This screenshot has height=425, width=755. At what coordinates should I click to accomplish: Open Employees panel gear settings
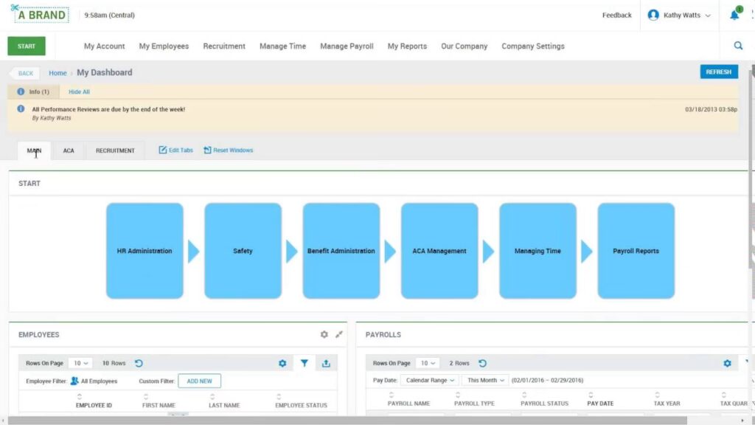324,334
